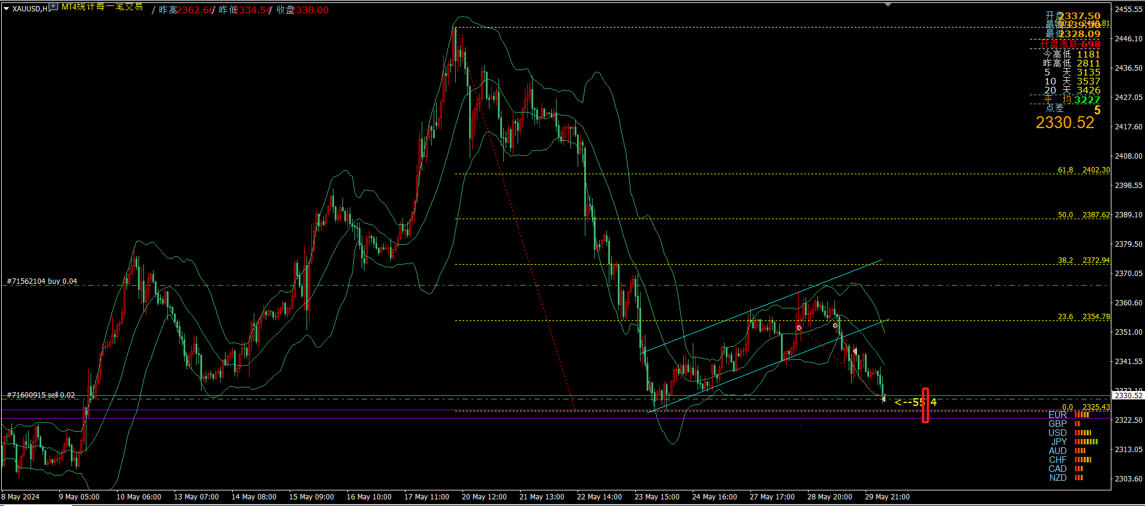The width and height of the screenshot is (1145, 506).
Task: Click the 开盘 2337.50 open price readout
Action: pos(1073,16)
